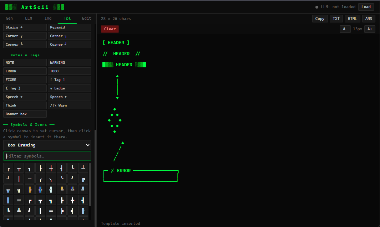The height and width of the screenshot is (227, 380).
Task: Insert the ERROR template
Action: click(25, 71)
